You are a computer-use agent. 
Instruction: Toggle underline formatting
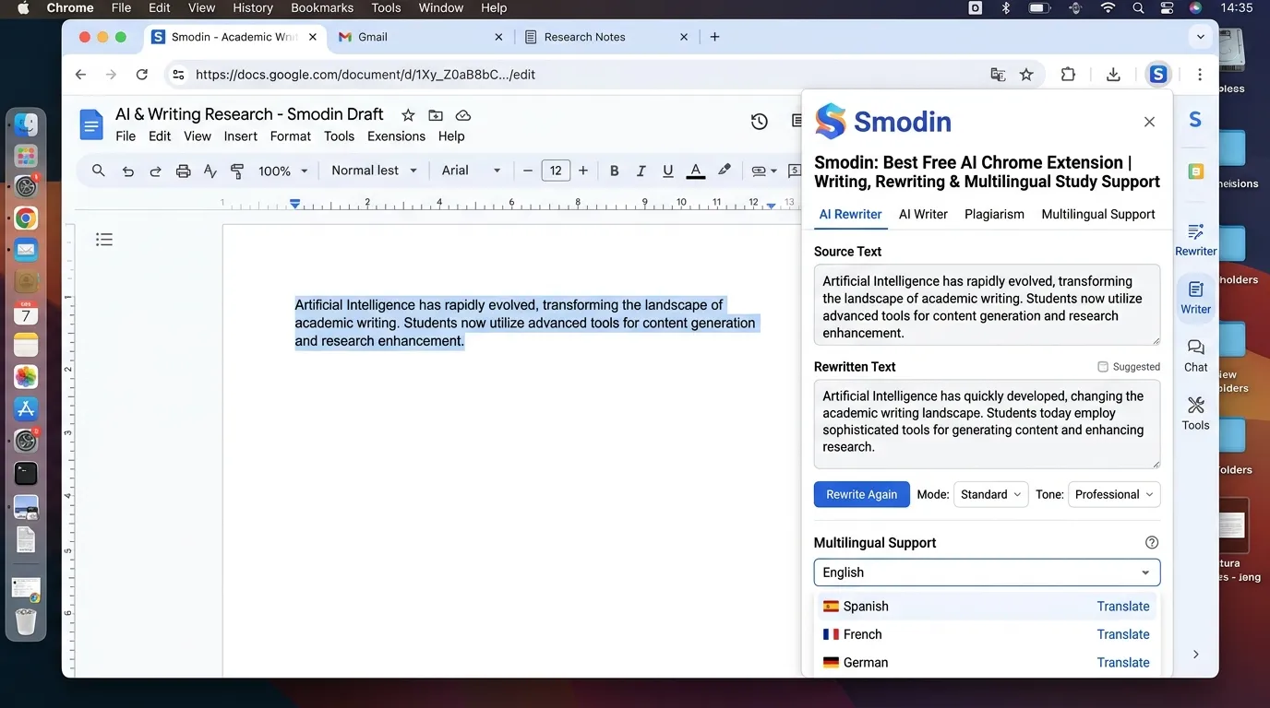tap(667, 171)
